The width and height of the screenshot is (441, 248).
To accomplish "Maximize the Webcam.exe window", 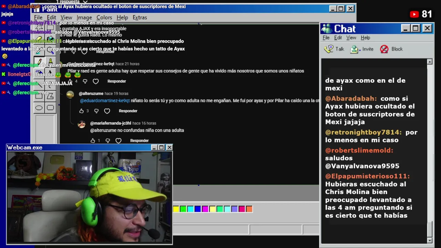I will (162, 147).
